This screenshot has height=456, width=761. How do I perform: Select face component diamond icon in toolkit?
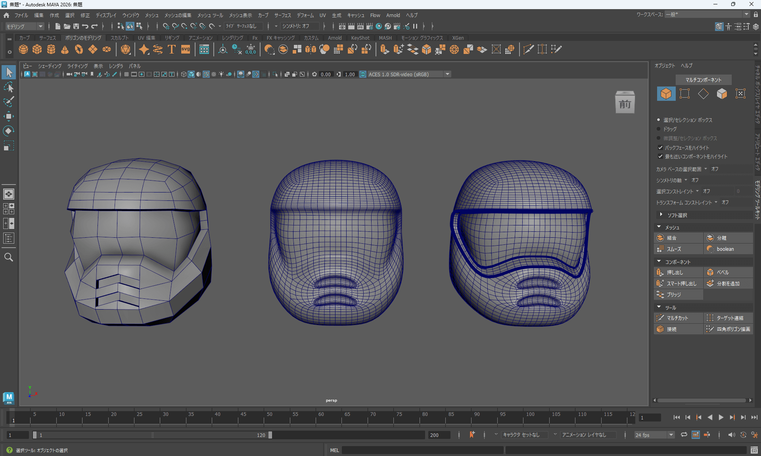[703, 94]
